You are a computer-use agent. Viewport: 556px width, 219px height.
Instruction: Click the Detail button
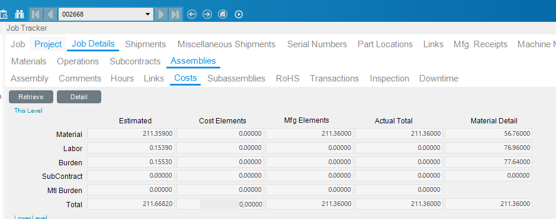pyautogui.click(x=79, y=97)
